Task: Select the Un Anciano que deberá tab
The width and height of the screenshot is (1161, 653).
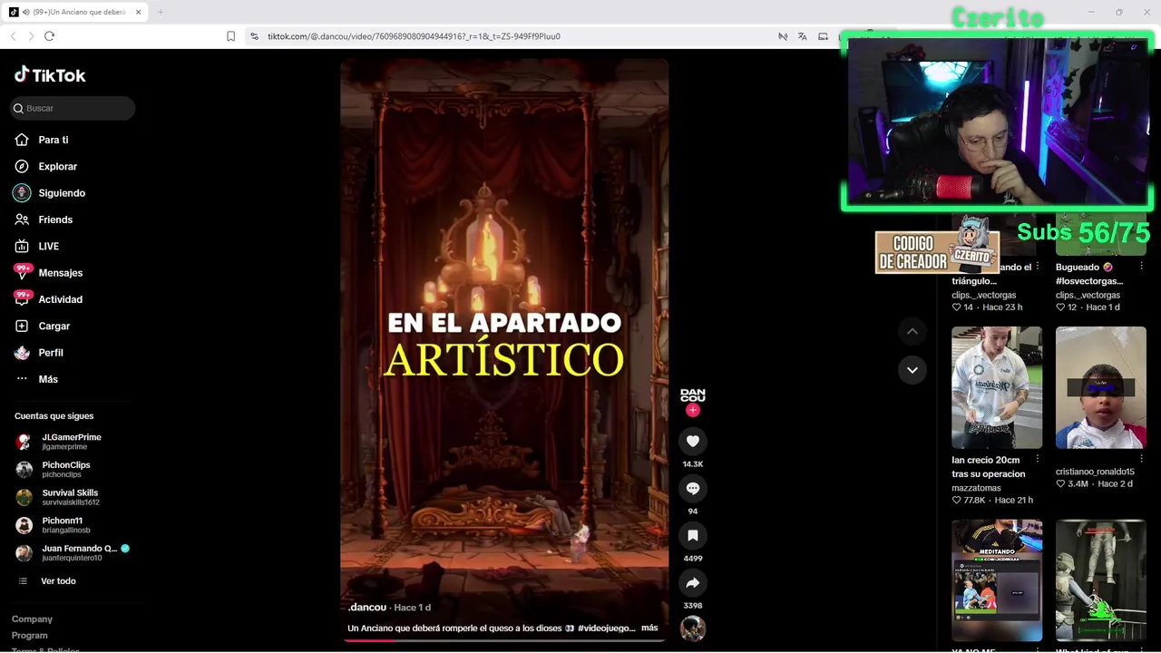Action: (76, 12)
